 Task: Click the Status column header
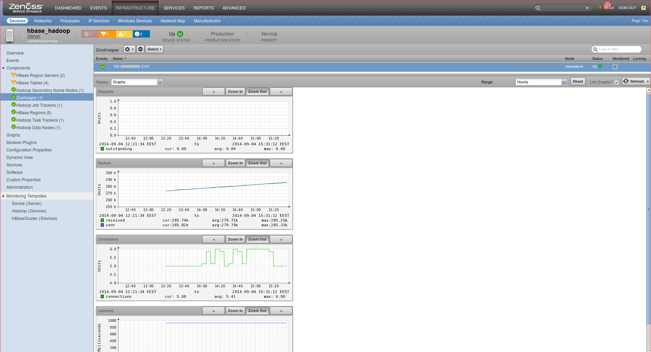point(597,59)
